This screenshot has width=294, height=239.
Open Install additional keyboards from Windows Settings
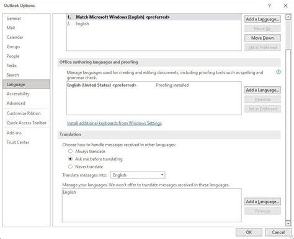click(114, 123)
